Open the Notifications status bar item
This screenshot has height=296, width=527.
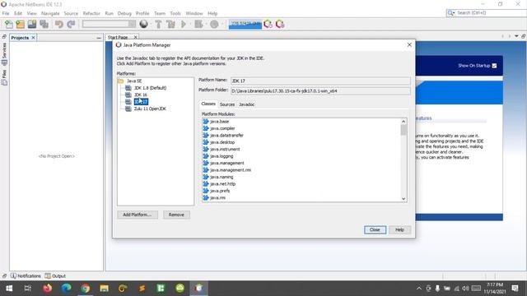pos(26,276)
